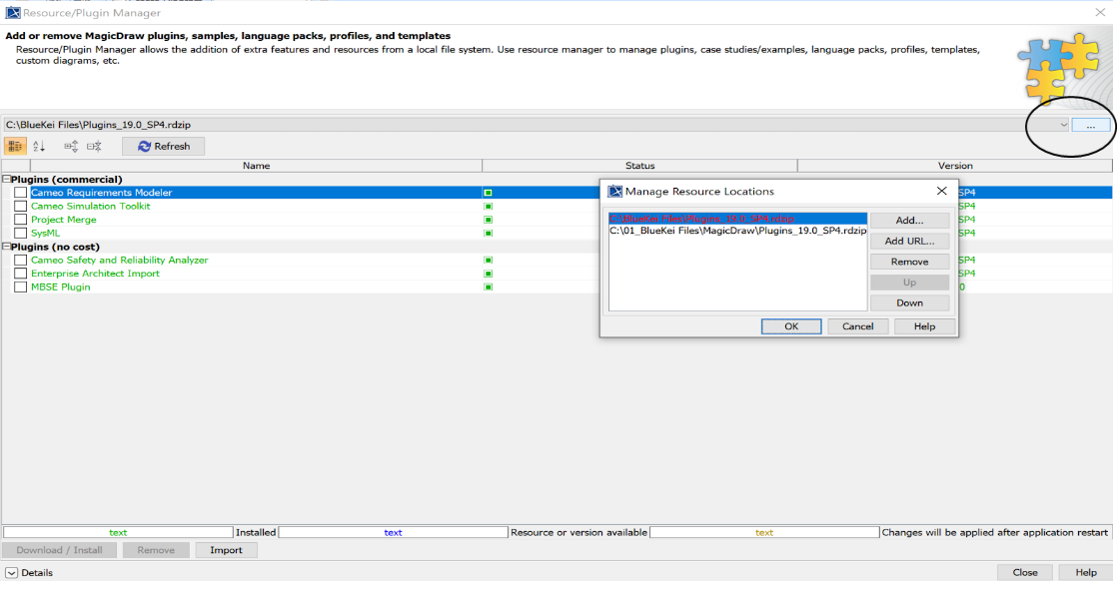
Task: Click the grouped view icon in toolbar
Action: (x=14, y=146)
